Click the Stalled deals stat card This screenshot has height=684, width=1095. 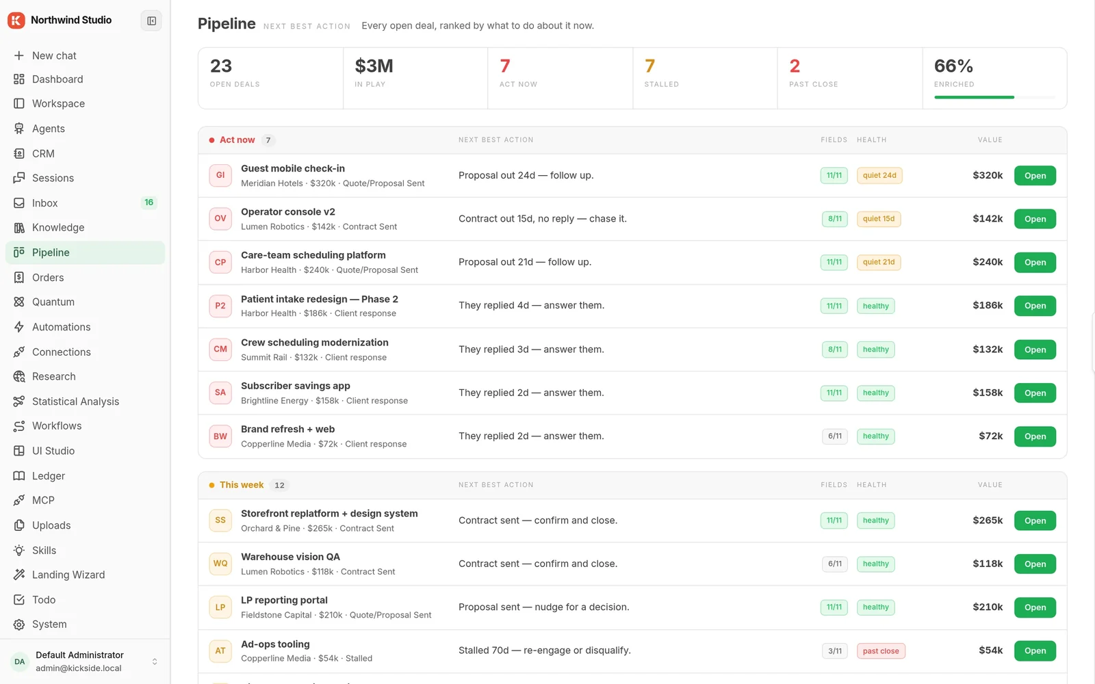click(705, 78)
